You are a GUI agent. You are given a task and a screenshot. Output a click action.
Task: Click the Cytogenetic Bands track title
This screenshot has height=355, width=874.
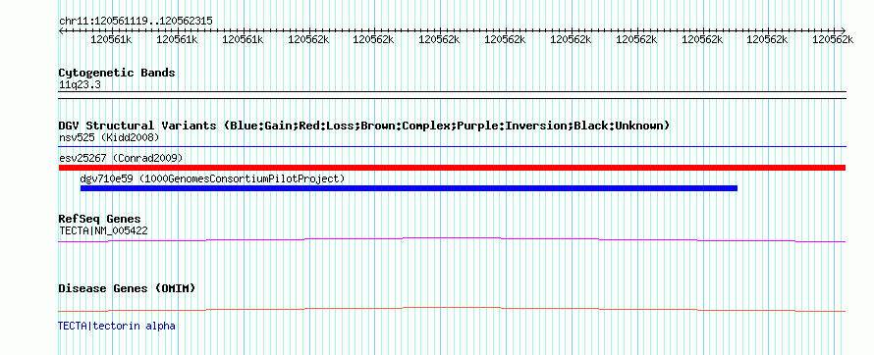tap(117, 73)
